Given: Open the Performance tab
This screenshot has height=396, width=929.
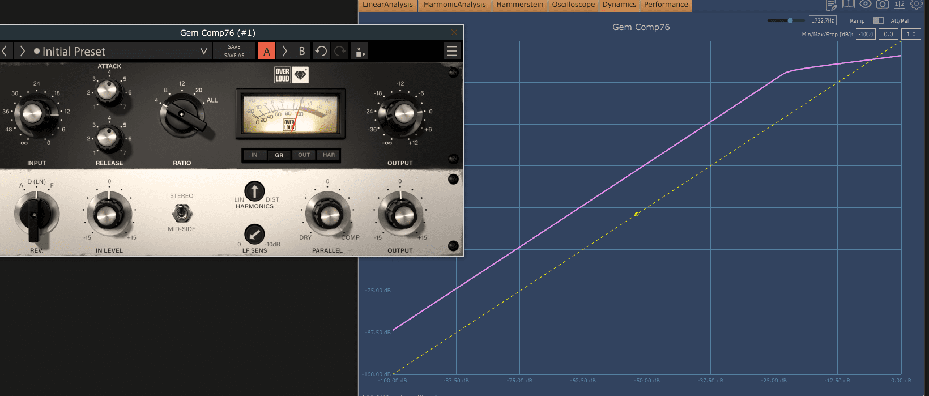Looking at the screenshot, I should pyautogui.click(x=666, y=5).
